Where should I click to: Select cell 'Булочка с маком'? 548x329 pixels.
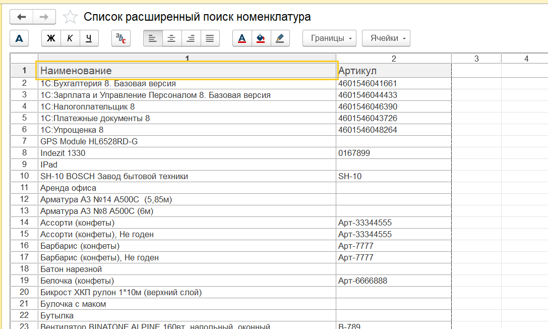click(x=187, y=303)
